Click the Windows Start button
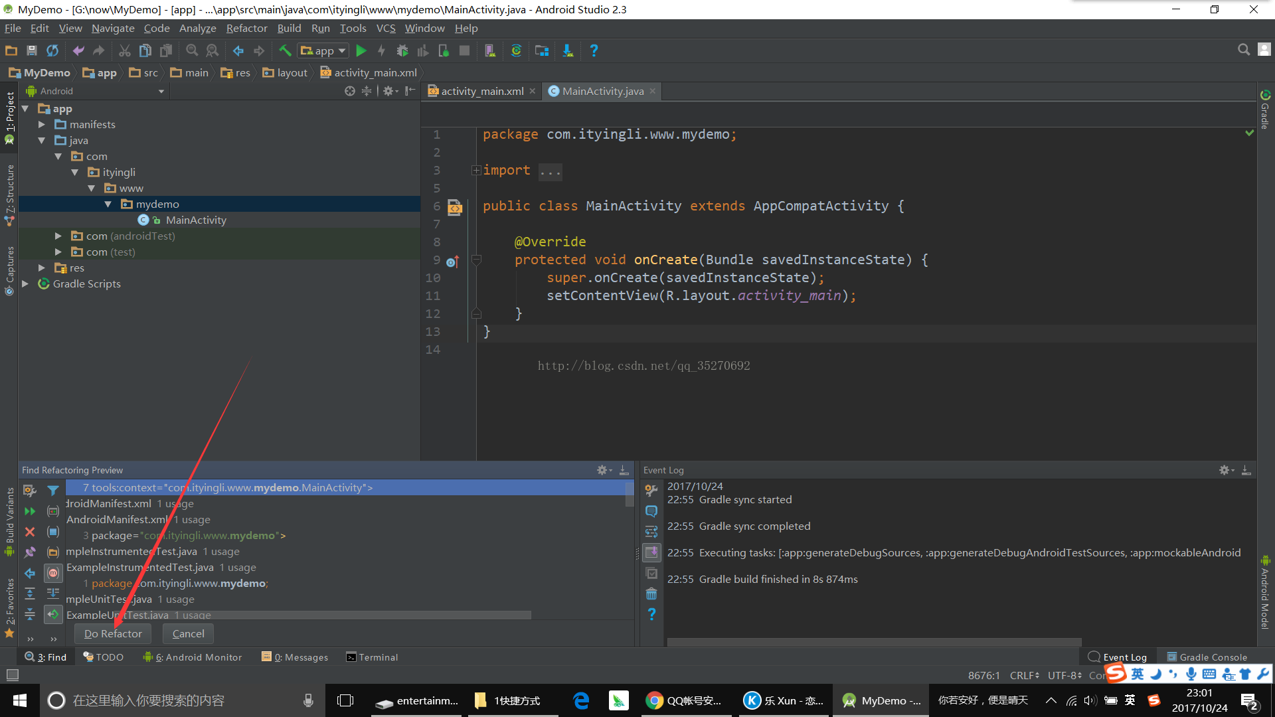The width and height of the screenshot is (1275, 717). 20,700
